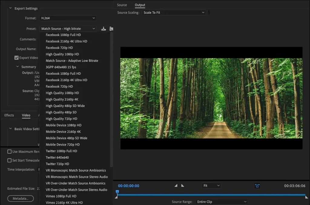Click the Metadata button
310x205 pixels.
[x=20, y=198]
